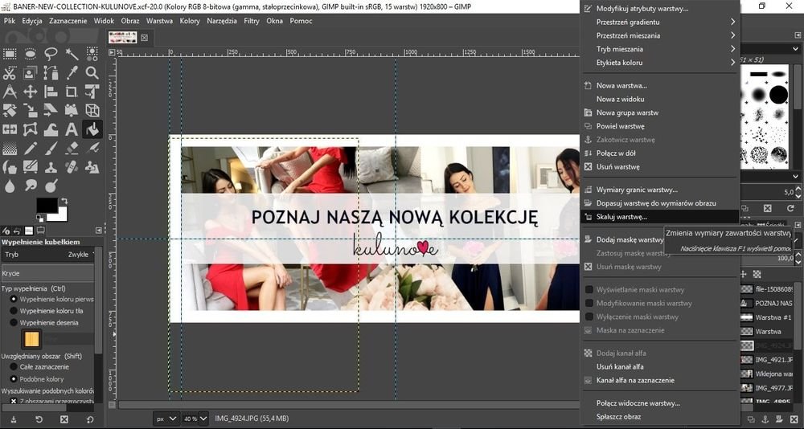Swap foreground and background colors arrow

pyautogui.click(x=64, y=201)
